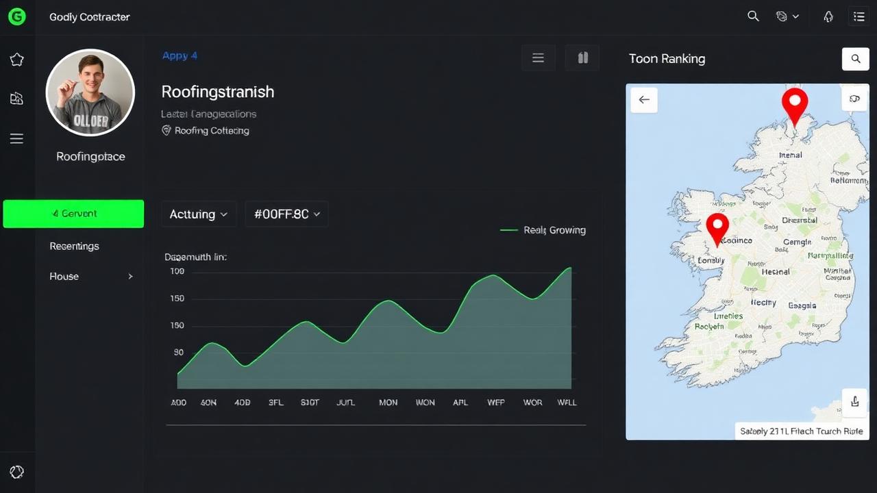Click the bottom-left sidebar globe icon
The image size is (877, 493).
pyautogui.click(x=17, y=472)
